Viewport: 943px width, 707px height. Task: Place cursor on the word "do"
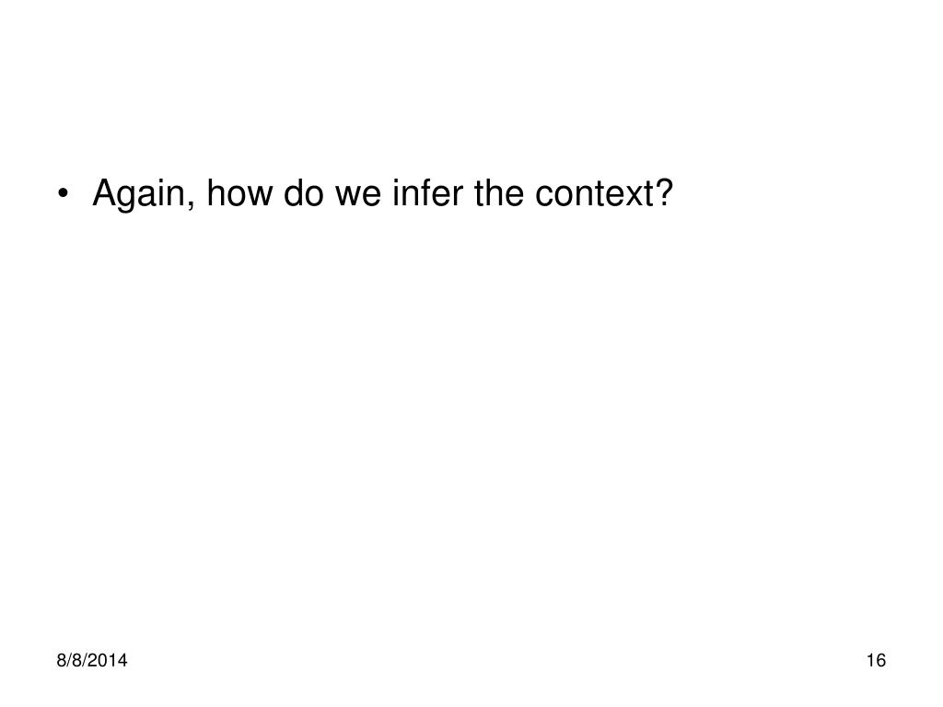(309, 192)
